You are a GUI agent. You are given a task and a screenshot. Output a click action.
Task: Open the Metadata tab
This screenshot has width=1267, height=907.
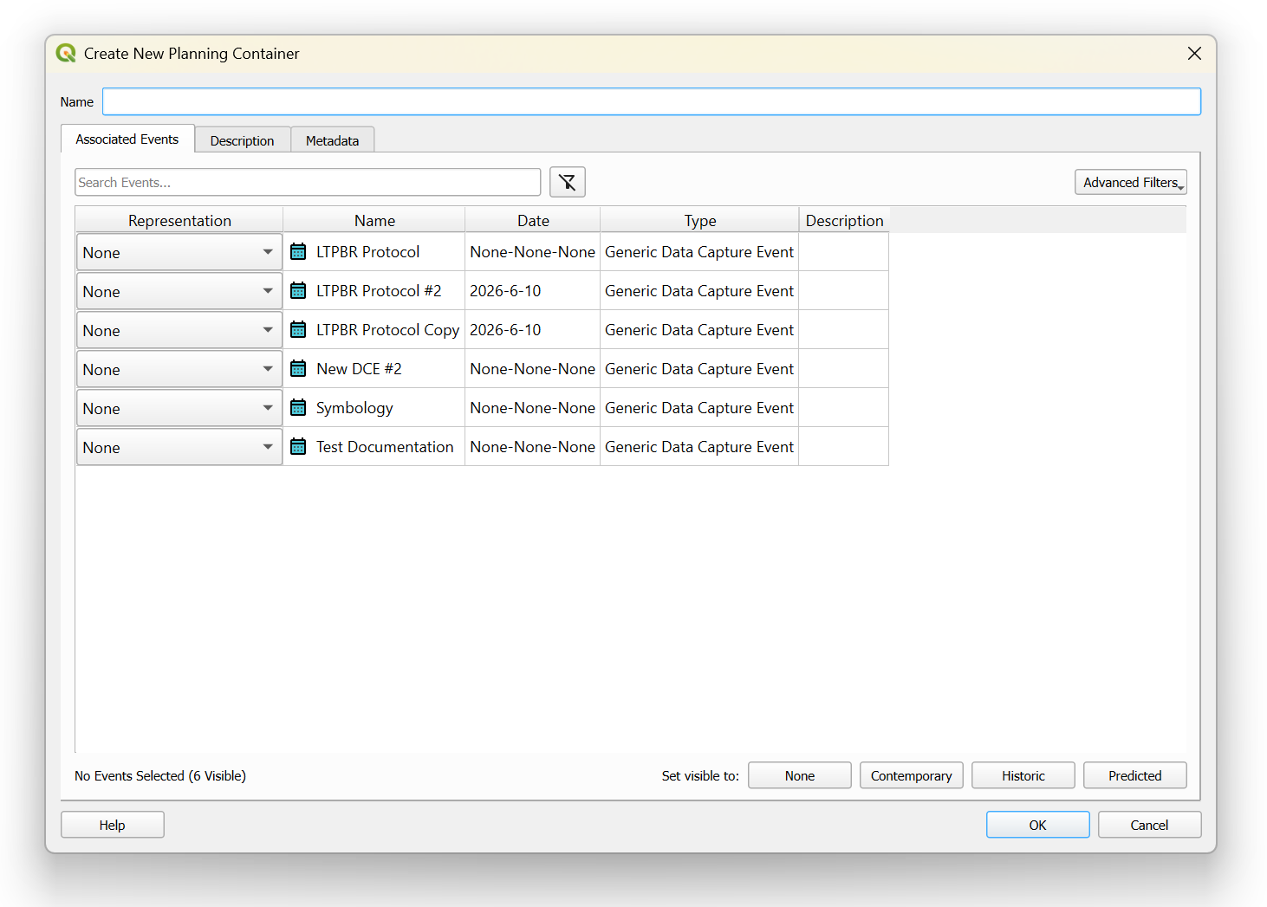click(x=332, y=140)
